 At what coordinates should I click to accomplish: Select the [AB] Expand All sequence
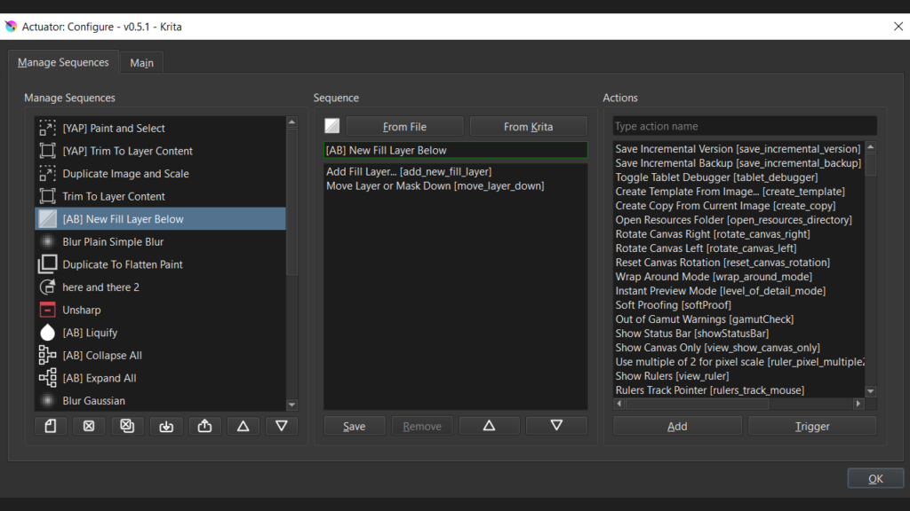(160, 378)
